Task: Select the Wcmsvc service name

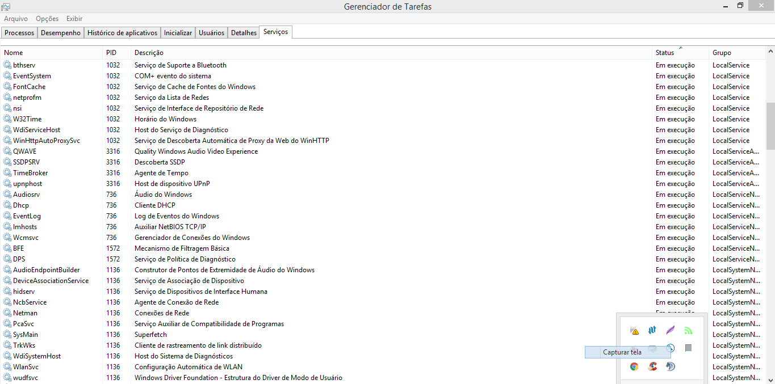Action: coord(26,238)
